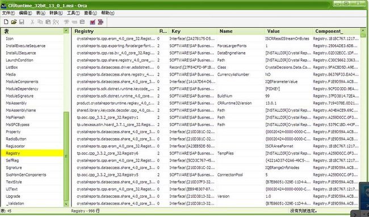Click the R... column header

(163, 31)
